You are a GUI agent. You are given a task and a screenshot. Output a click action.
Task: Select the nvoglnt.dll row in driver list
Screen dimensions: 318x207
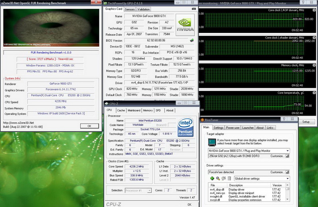coord(246,196)
